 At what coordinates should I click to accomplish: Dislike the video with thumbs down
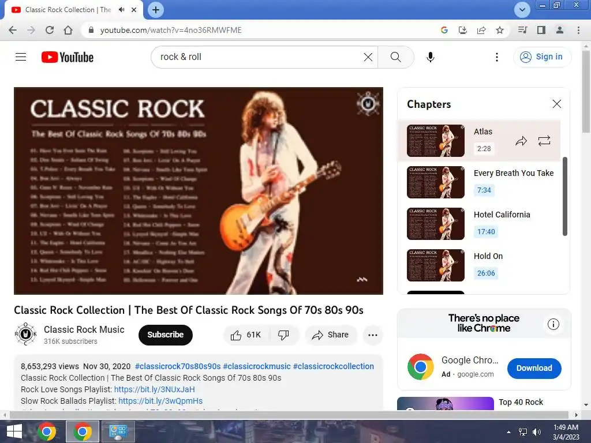click(x=284, y=335)
